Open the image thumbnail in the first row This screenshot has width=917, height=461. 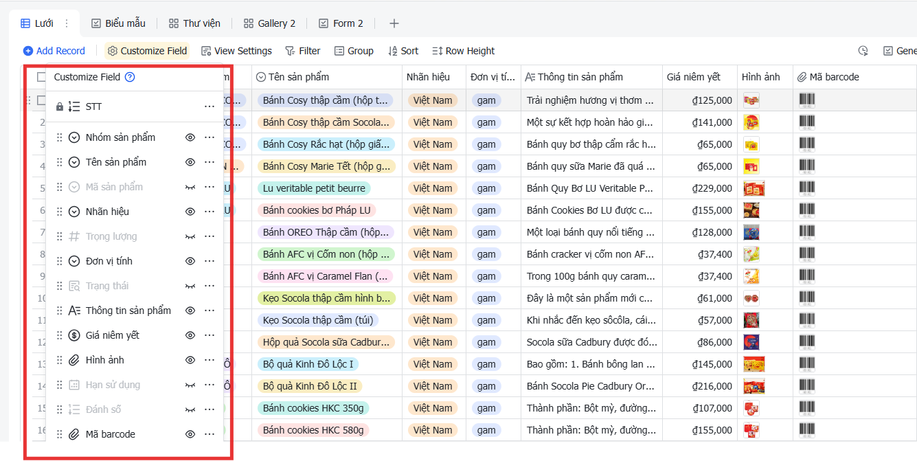pos(751,100)
